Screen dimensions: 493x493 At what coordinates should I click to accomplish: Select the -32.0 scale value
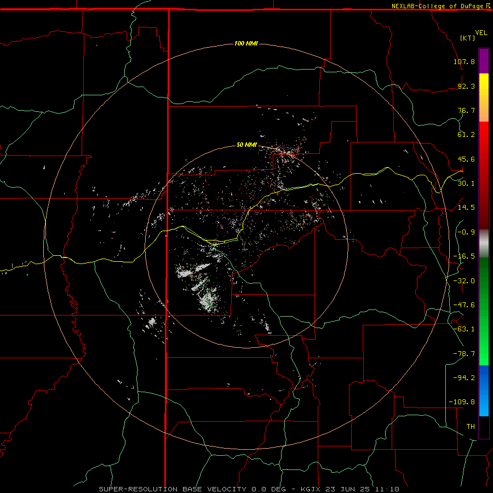pos(464,281)
